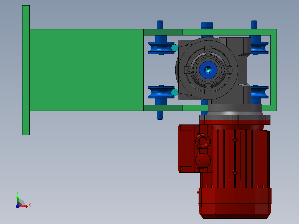Select the left bolt lug on gearbox flange
The height and width of the screenshot is (224, 299).
click(x=188, y=70)
